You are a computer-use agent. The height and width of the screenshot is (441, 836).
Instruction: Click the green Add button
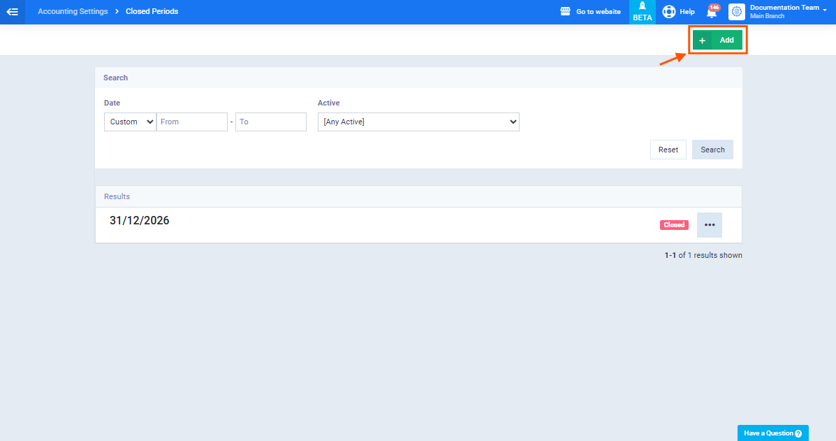point(718,40)
